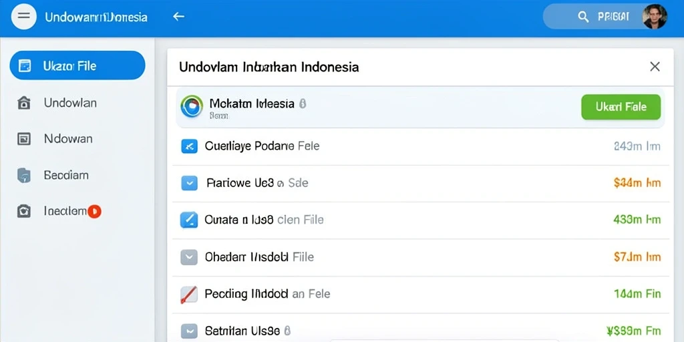The width and height of the screenshot is (684, 342).
Task: Click the green ¥339m Fm value
Action: click(x=633, y=331)
